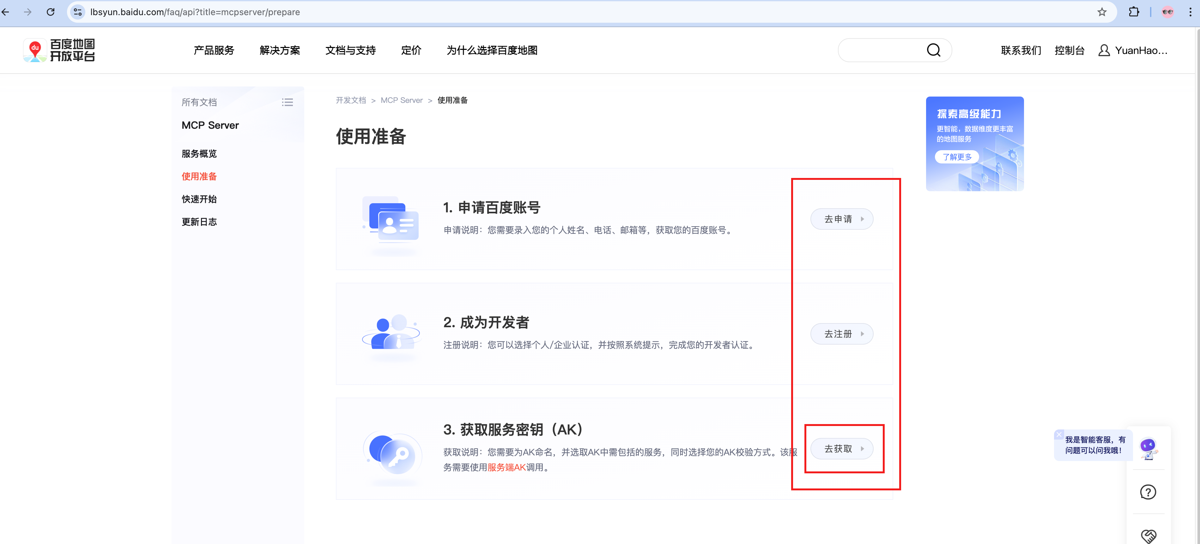Open 服务概览 in the sidebar
Screen dimensions: 1200x544
[x=199, y=154]
